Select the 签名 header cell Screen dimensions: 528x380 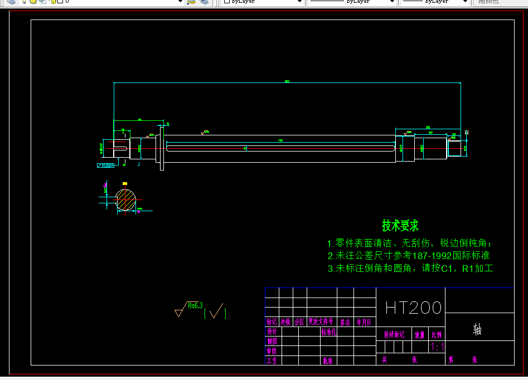[x=345, y=322]
